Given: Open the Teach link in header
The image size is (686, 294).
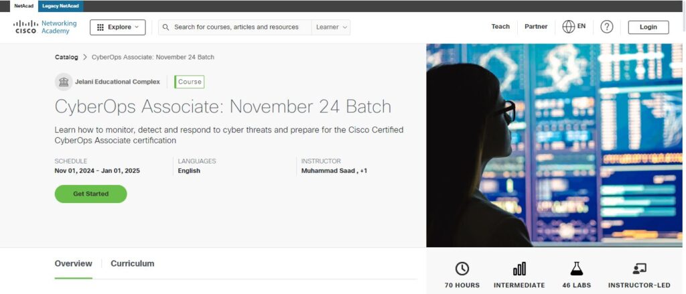Looking at the screenshot, I should pos(500,27).
